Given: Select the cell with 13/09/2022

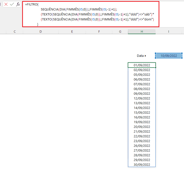Looking at the screenshot, I should click(142, 103).
